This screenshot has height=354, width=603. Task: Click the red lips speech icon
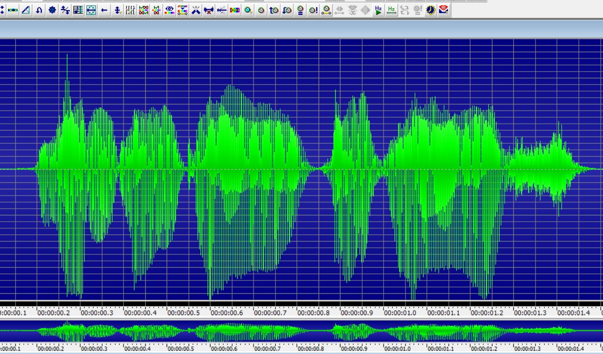click(x=443, y=10)
